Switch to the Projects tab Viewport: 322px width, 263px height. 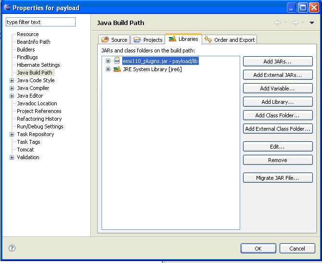click(148, 39)
